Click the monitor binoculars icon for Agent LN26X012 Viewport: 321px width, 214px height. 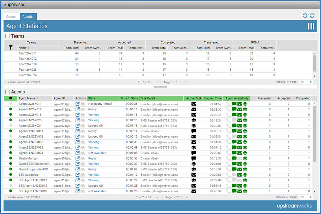[x=83, y=109]
